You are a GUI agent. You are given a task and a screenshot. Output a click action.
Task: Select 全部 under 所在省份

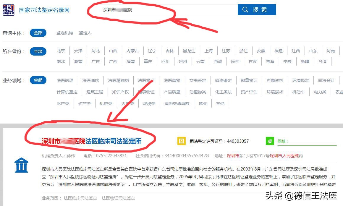click(38, 51)
